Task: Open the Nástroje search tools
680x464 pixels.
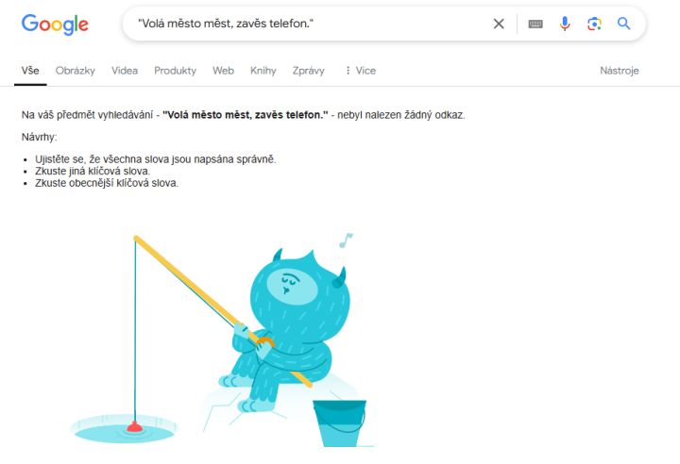Action: (x=620, y=71)
